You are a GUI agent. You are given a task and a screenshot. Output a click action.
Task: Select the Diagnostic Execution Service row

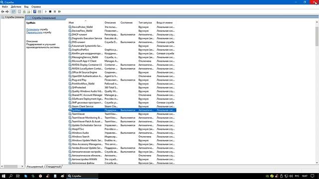pyautogui.click(x=122, y=38)
